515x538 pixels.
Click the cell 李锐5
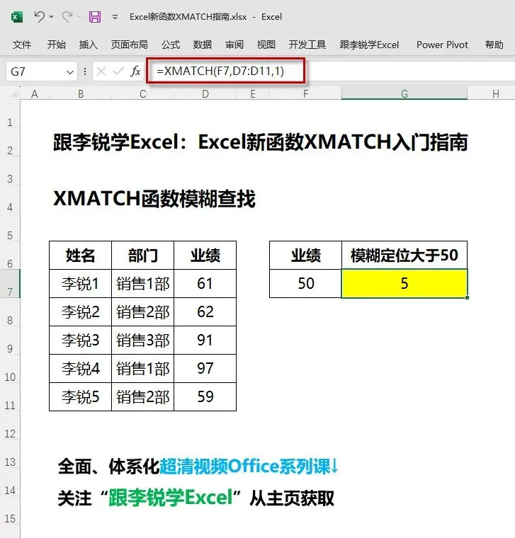[x=80, y=396]
